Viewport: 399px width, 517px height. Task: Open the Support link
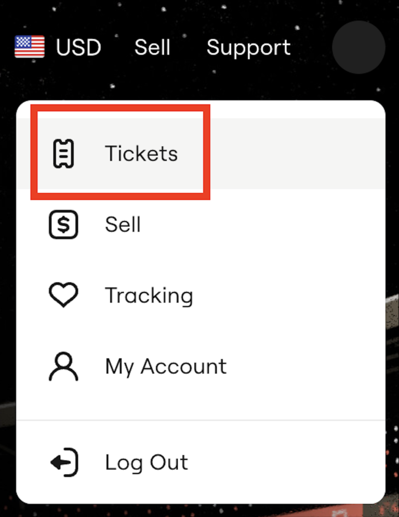click(x=248, y=47)
